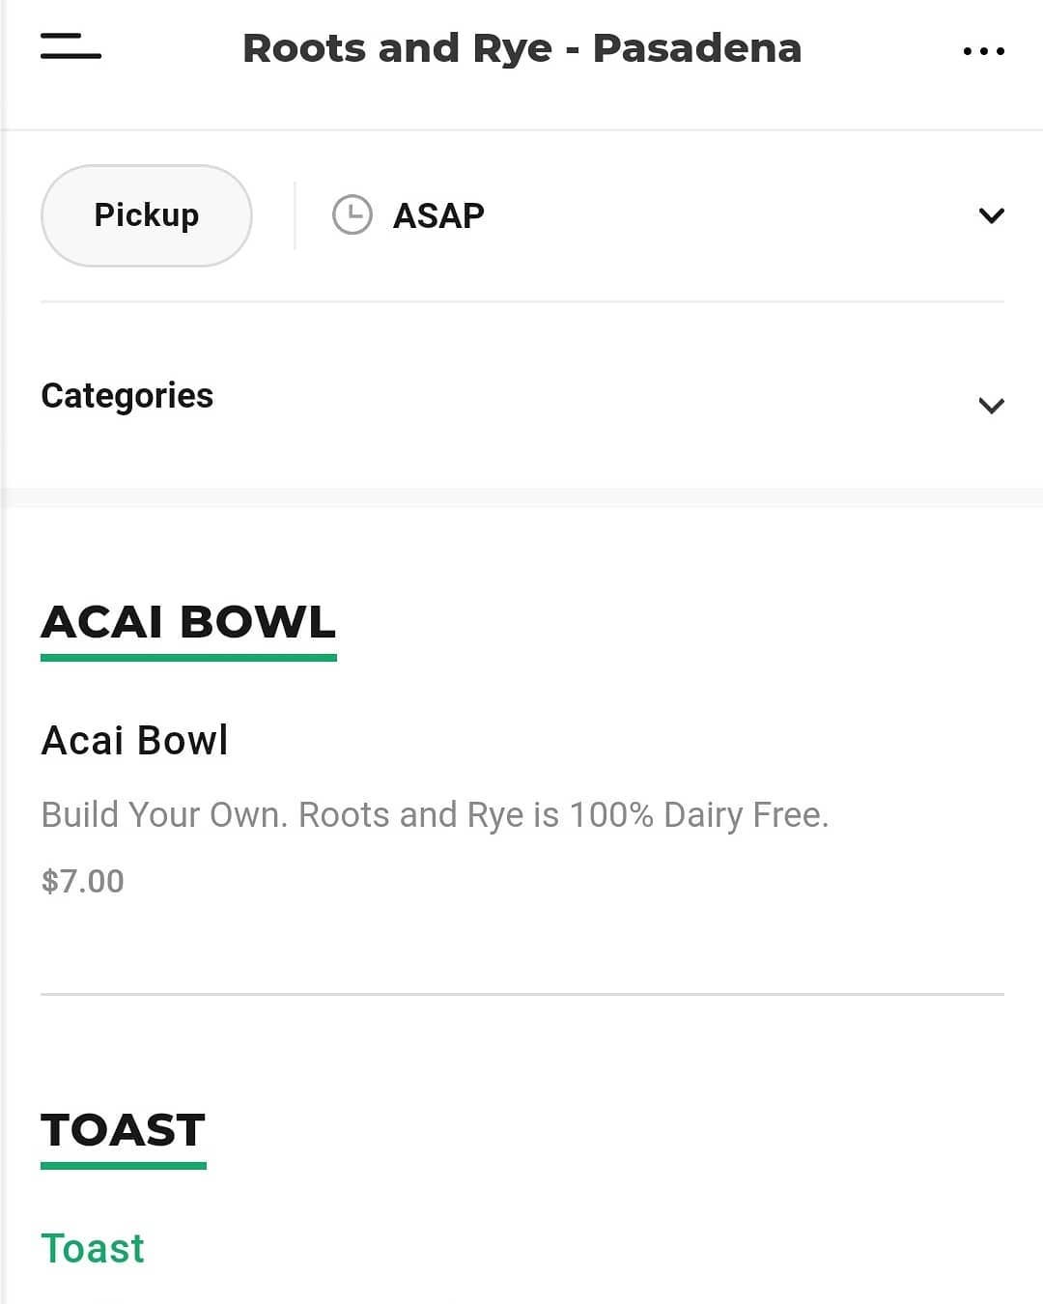Jump to TOAST section heading
The height and width of the screenshot is (1304, 1043).
124,1129
